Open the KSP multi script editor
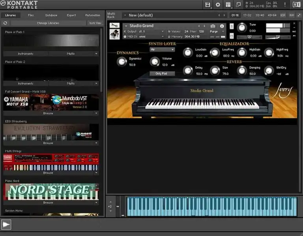Image resolution: width=303 pixels, height=236 pixels. (x=283, y=15)
